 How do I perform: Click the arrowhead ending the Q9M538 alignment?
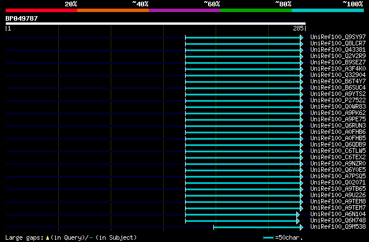tap(302, 227)
